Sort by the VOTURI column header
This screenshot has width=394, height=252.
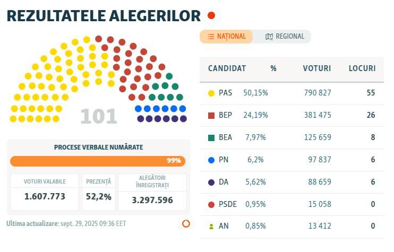(316, 68)
